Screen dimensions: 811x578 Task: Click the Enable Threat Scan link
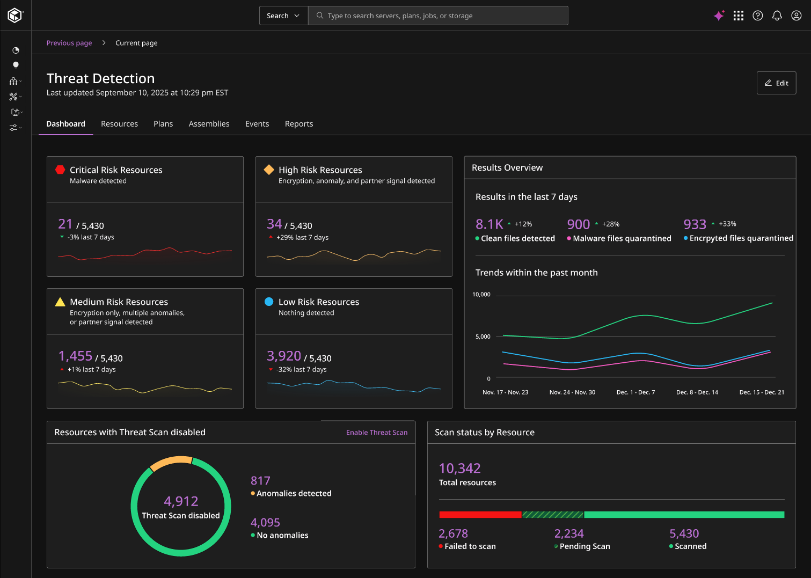(x=377, y=433)
